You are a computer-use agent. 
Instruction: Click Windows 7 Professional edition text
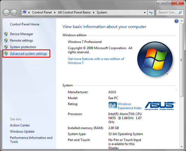(x=85, y=42)
